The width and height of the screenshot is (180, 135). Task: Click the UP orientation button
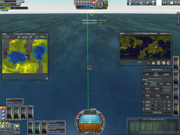coord(167,97)
